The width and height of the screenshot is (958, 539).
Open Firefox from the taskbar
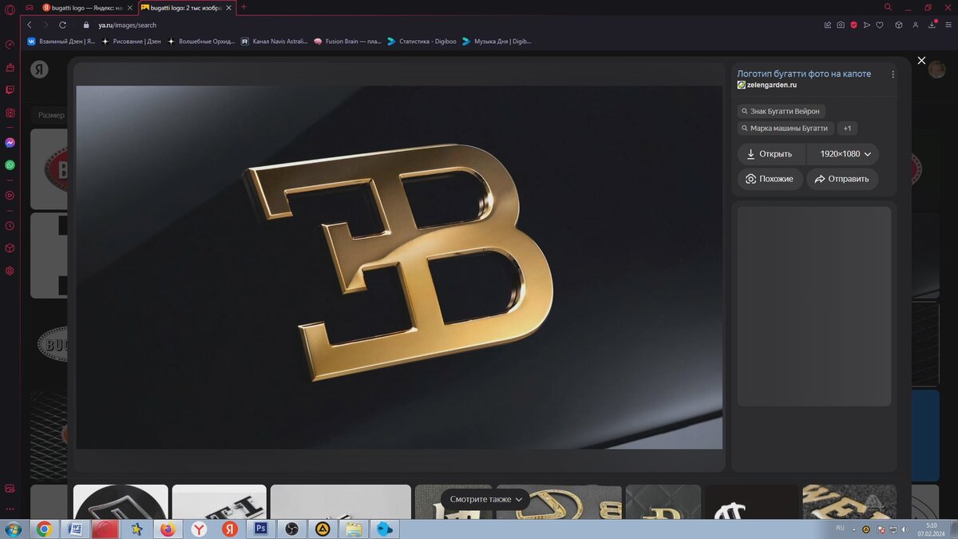click(x=168, y=529)
